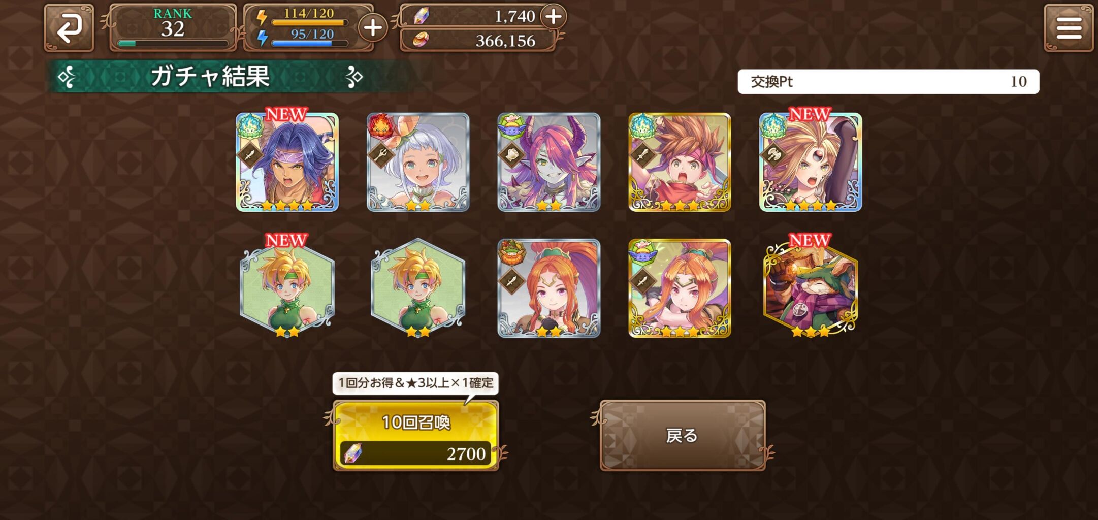Add gems with the plus icon
The width and height of the screenshot is (1098, 520).
coord(553,16)
